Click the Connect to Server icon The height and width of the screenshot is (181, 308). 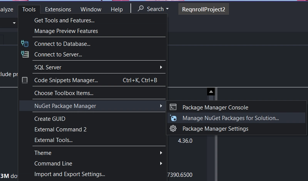[25, 54]
